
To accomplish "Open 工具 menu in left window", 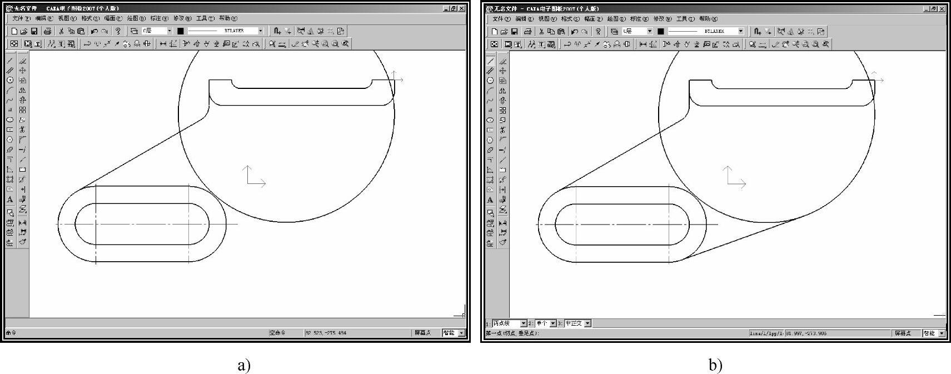I will tap(205, 18).
